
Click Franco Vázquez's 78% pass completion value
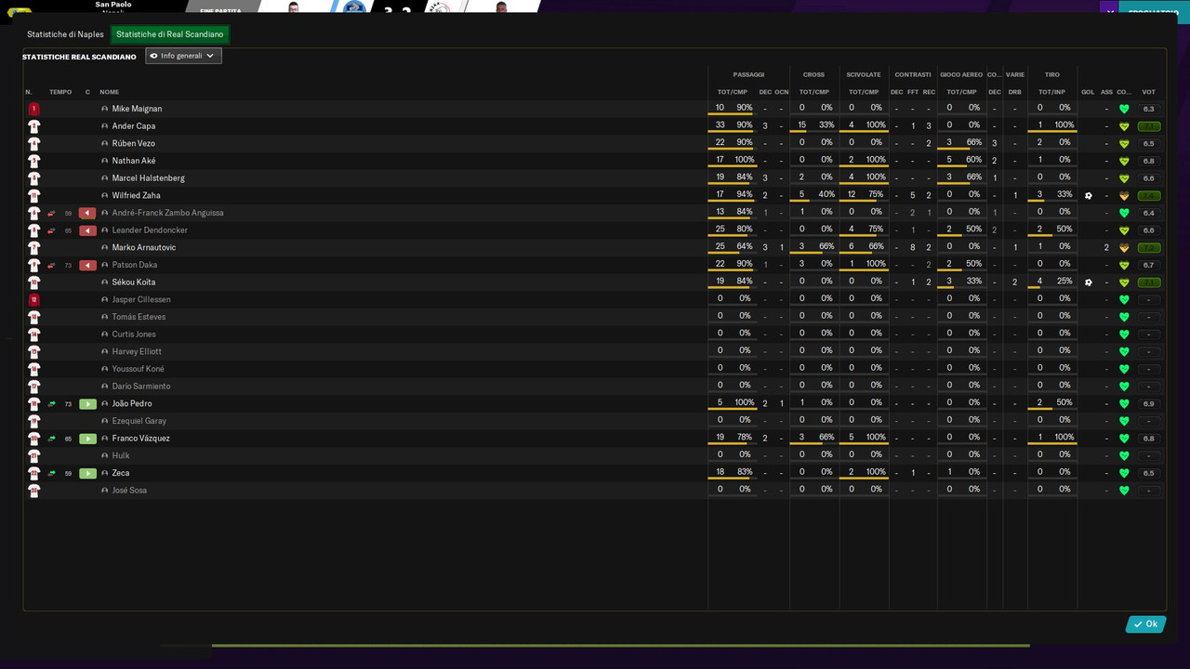pos(745,438)
